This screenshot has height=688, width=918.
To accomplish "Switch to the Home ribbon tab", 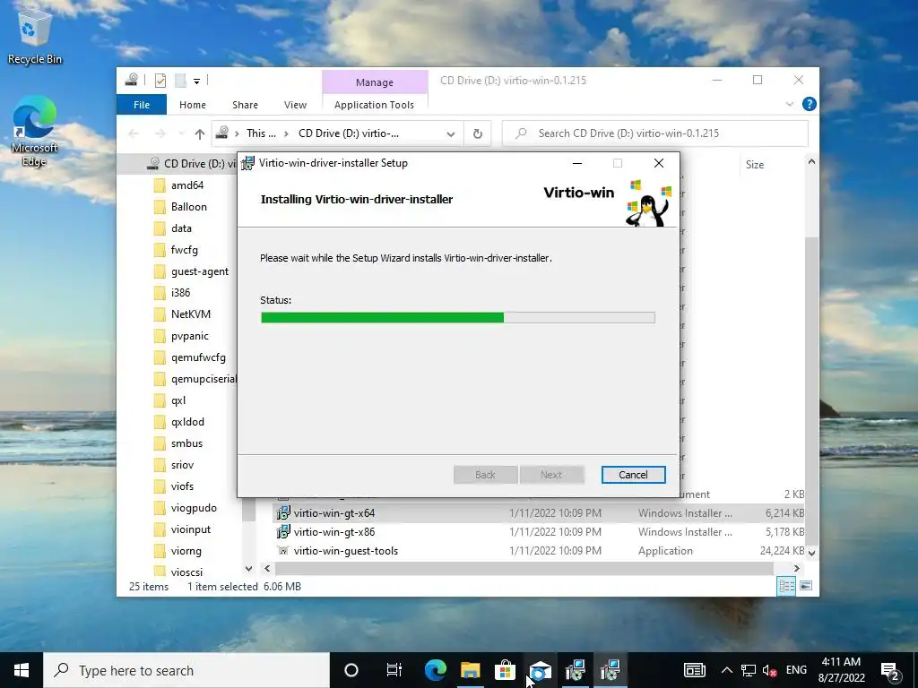I will [193, 105].
